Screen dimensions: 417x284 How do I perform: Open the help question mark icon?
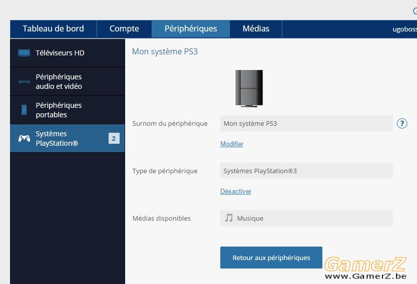click(x=402, y=123)
